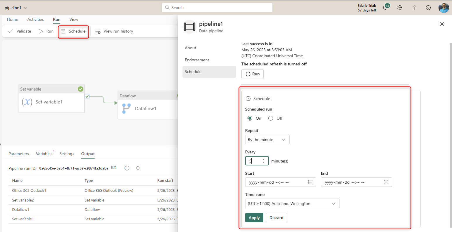This screenshot has width=452, height=232.
Task: Expand the pipeline1 title dropdown chevron
Action: tap(26, 8)
